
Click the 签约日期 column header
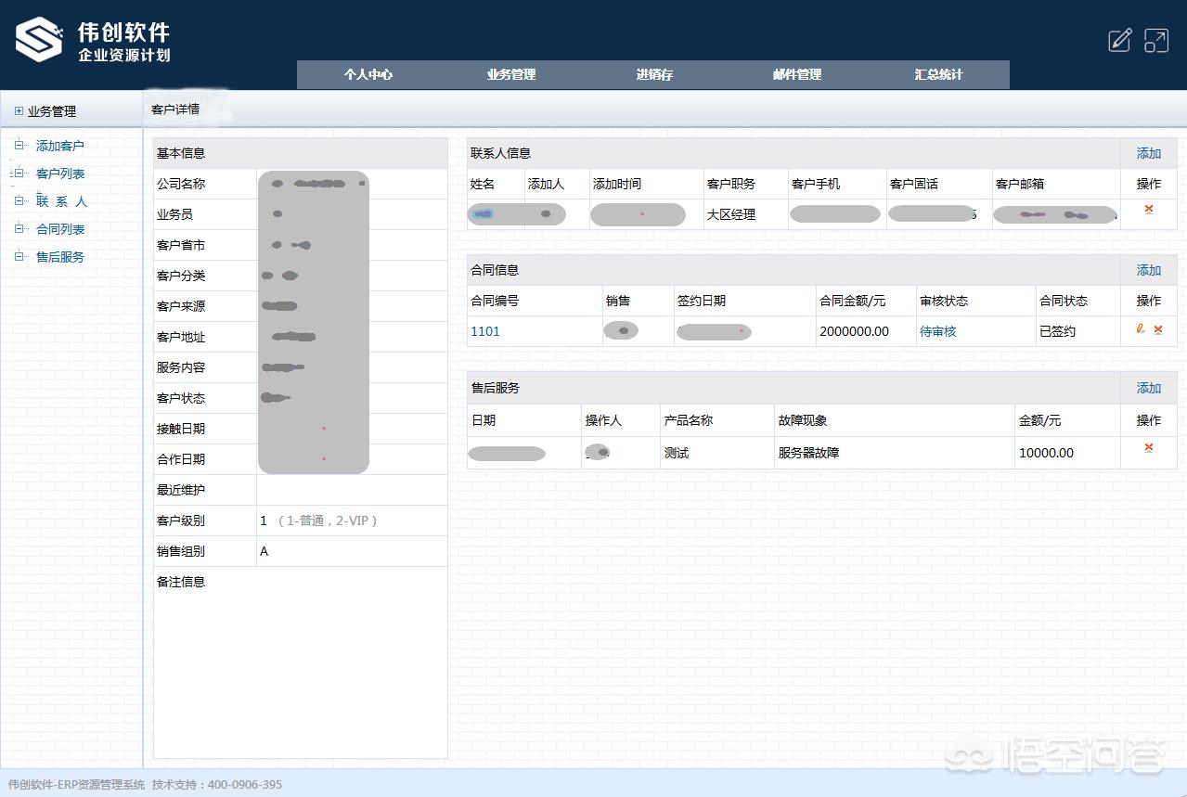[702, 301]
